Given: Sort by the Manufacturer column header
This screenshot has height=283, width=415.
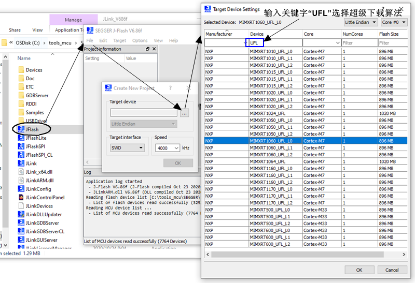Looking at the screenshot, I should pos(227,34).
